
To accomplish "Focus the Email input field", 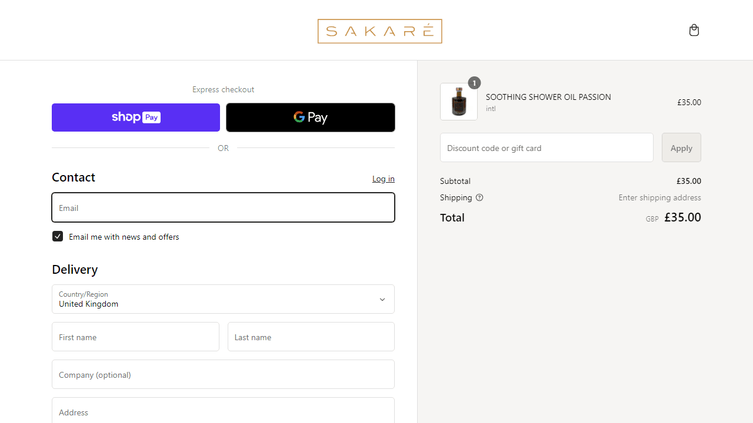I will tap(223, 207).
